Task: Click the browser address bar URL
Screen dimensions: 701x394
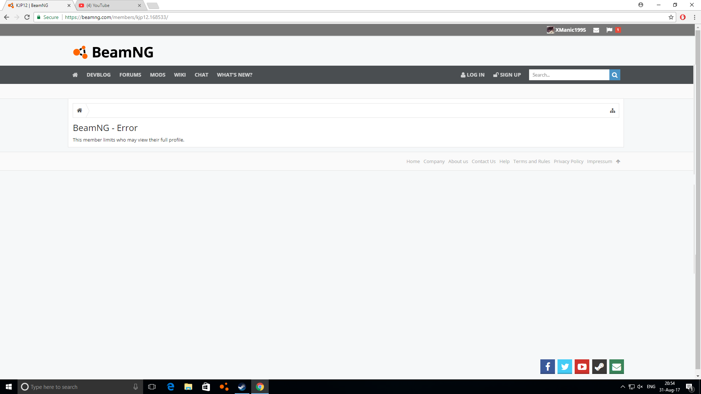Action: click(116, 17)
